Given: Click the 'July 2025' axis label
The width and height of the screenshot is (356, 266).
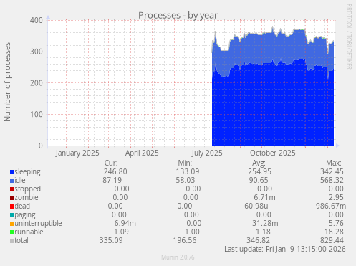Looking at the screenshot, I should pyautogui.click(x=207, y=153).
